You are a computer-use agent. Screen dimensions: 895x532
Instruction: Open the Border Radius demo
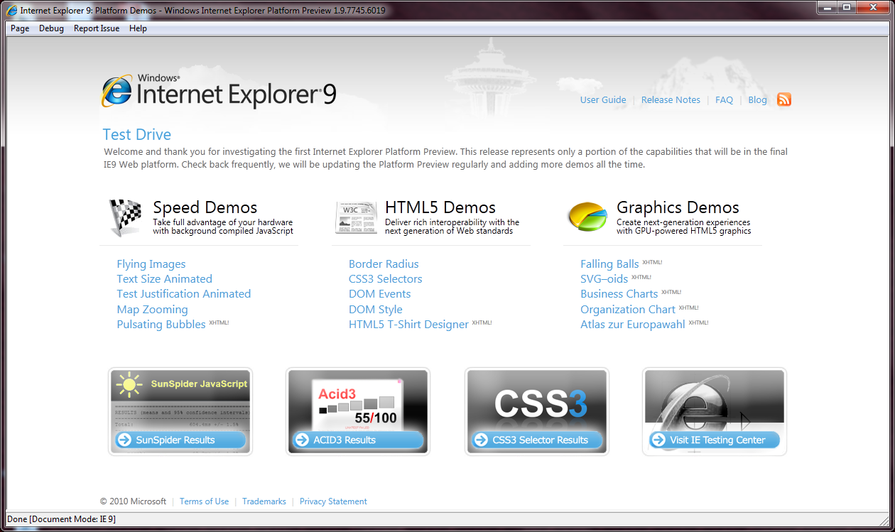(x=384, y=264)
